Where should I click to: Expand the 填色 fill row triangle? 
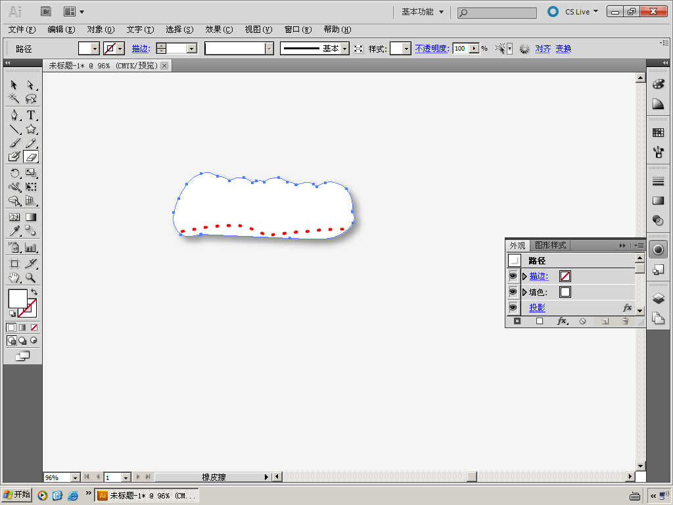coord(524,292)
